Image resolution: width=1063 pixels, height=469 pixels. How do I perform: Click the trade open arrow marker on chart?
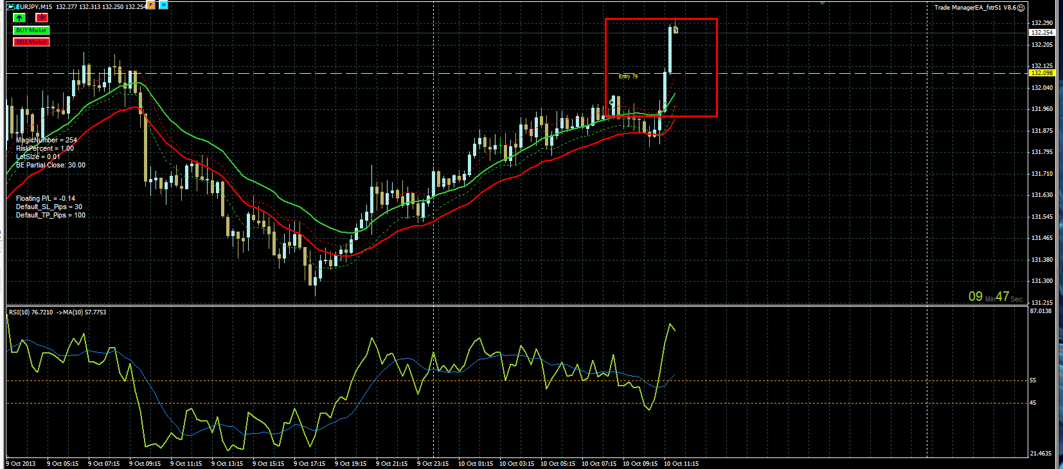[611, 102]
